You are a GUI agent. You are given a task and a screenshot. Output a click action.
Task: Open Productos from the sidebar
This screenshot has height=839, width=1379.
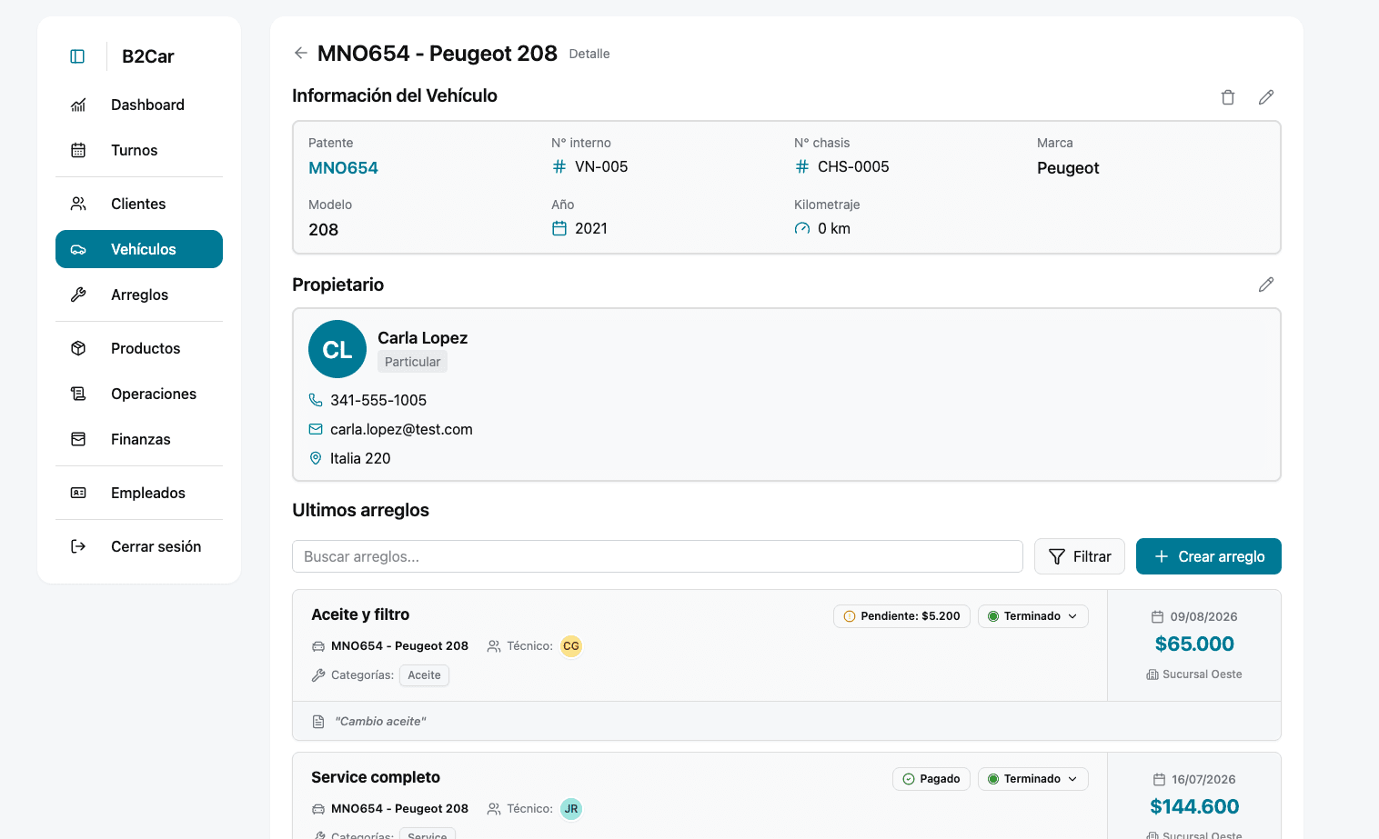click(x=139, y=348)
